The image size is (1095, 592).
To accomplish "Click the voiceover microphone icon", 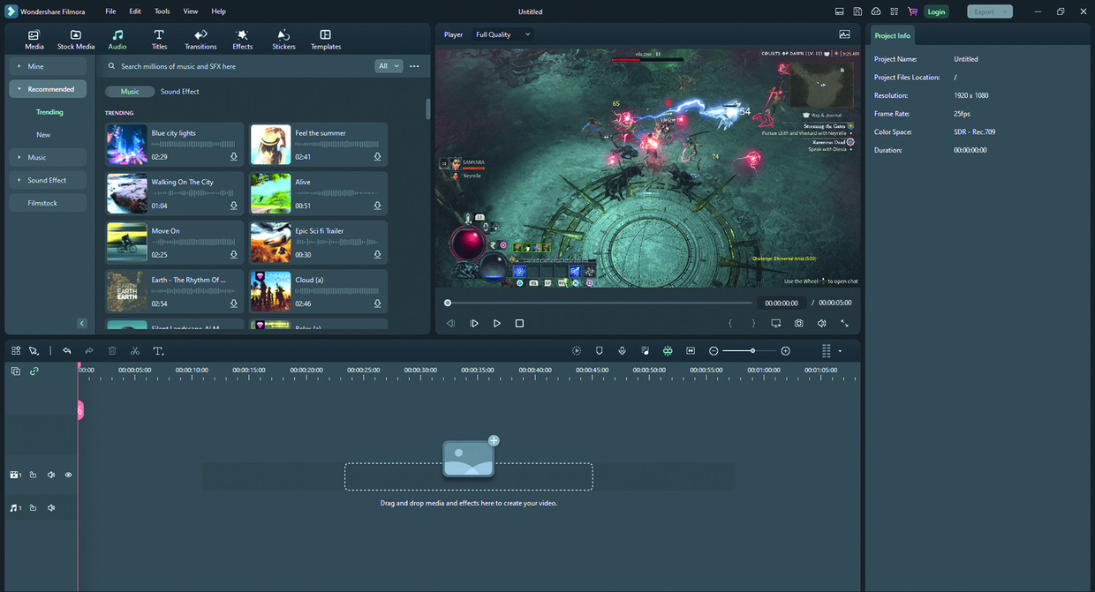I will coord(623,351).
